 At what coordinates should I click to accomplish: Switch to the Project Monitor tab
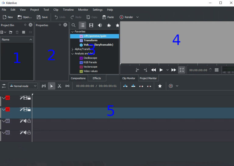point(148,78)
